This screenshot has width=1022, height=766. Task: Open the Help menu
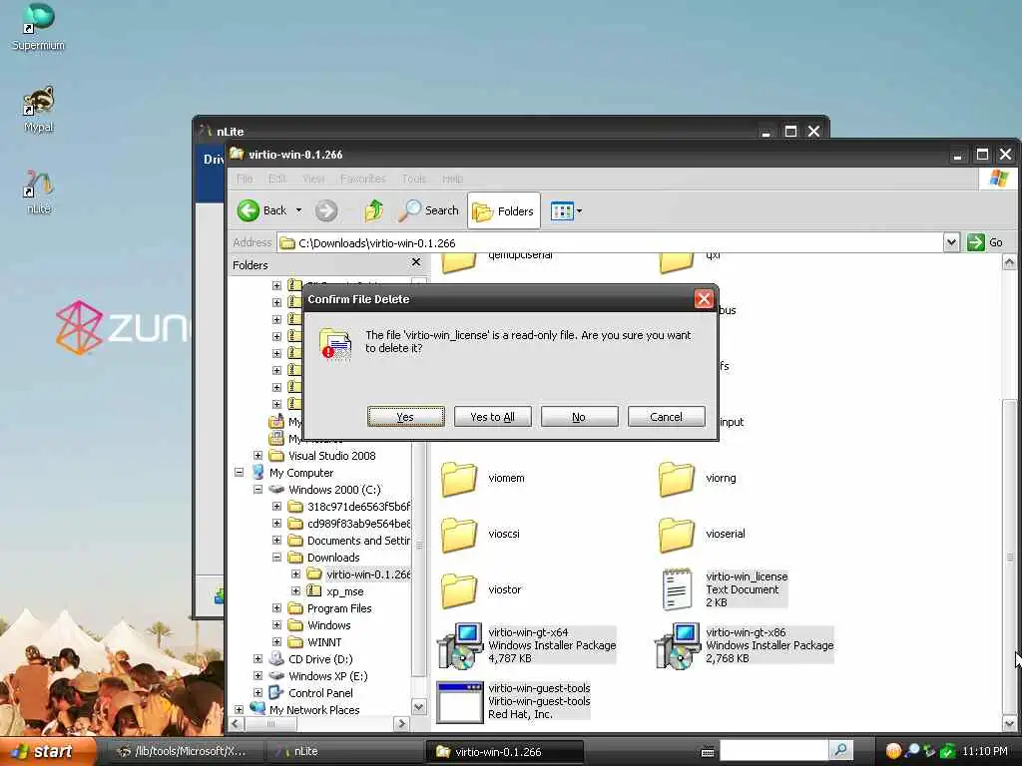point(452,179)
